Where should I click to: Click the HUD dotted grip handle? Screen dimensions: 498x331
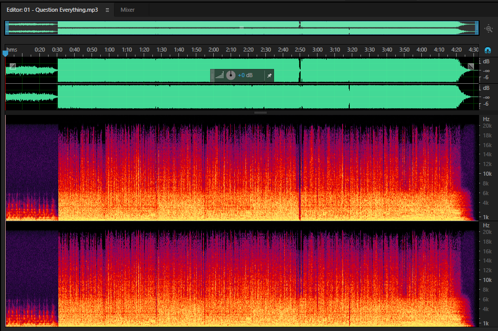pyautogui.click(x=213, y=76)
